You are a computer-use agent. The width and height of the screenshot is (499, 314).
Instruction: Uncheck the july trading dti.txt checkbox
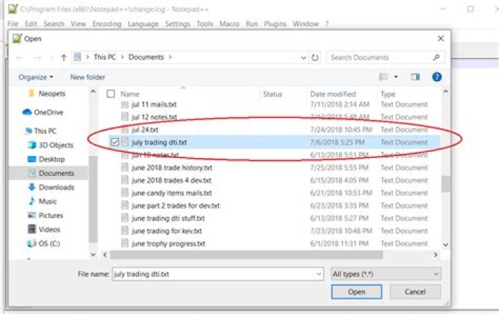tap(114, 142)
